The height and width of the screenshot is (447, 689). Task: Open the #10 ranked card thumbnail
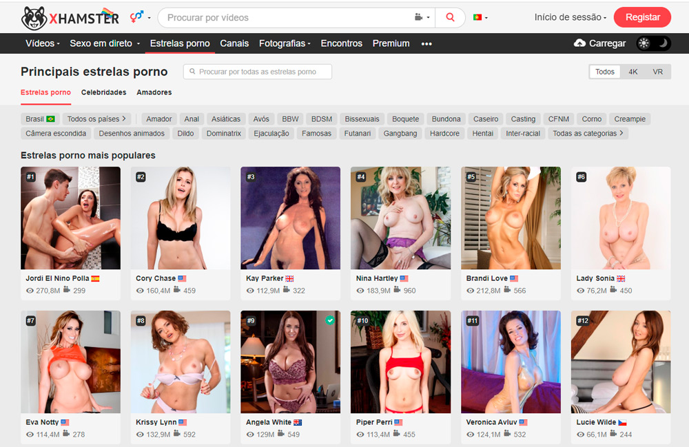[401, 362]
